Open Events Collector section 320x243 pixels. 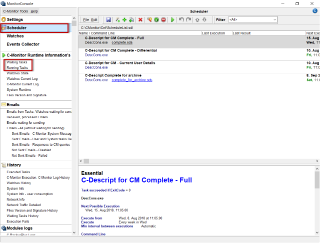23,44
